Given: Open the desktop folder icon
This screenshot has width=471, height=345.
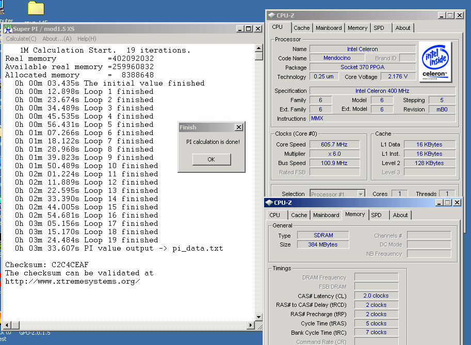Looking at the screenshot, I should pos(36,8).
